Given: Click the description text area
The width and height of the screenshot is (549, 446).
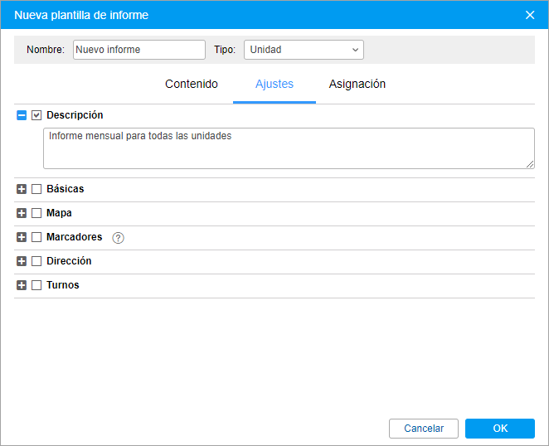Looking at the screenshot, I should point(289,148).
